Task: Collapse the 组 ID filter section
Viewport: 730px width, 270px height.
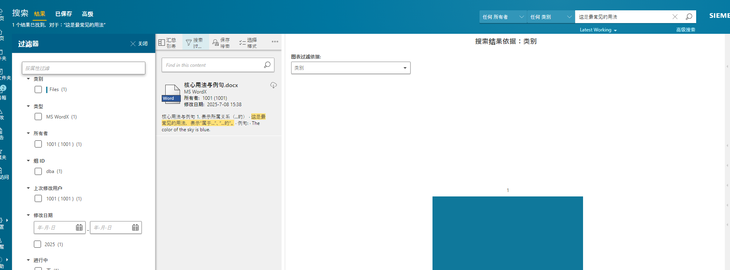Action: (x=28, y=161)
